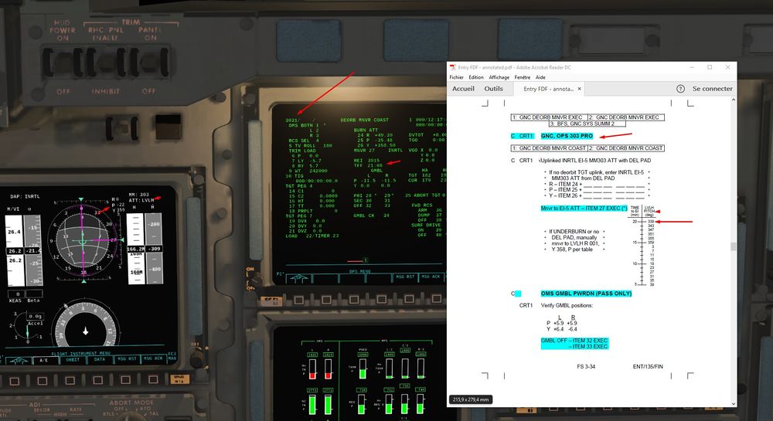Click the ENT/135/FIN footer text

(648, 366)
